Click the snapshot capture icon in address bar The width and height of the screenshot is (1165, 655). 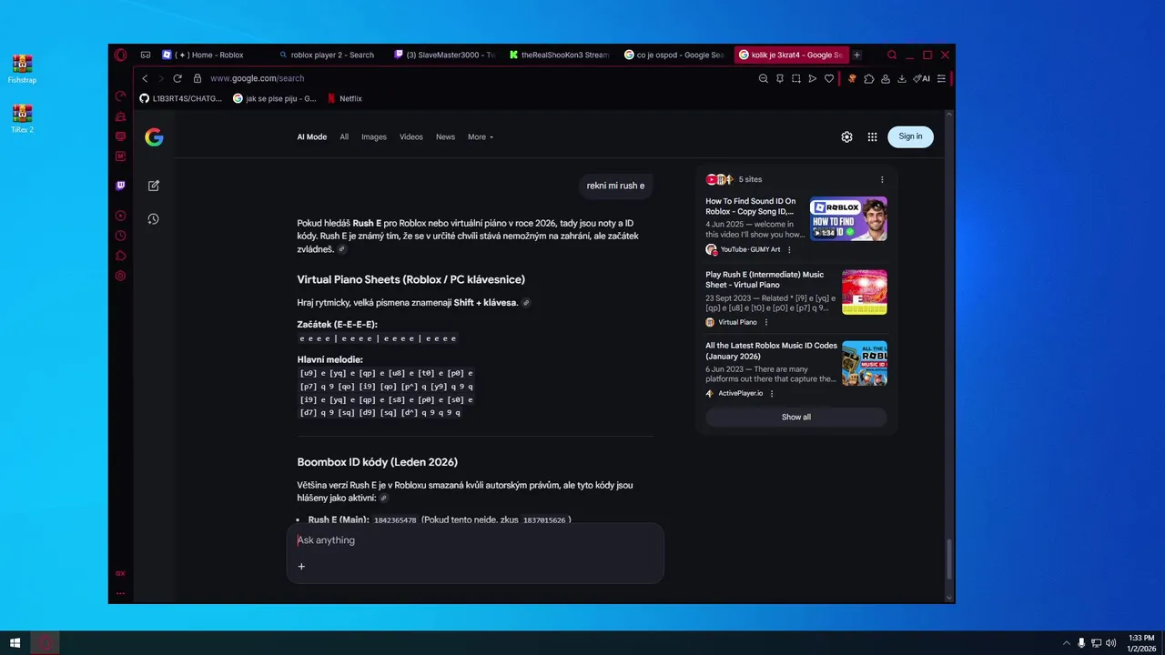796,78
